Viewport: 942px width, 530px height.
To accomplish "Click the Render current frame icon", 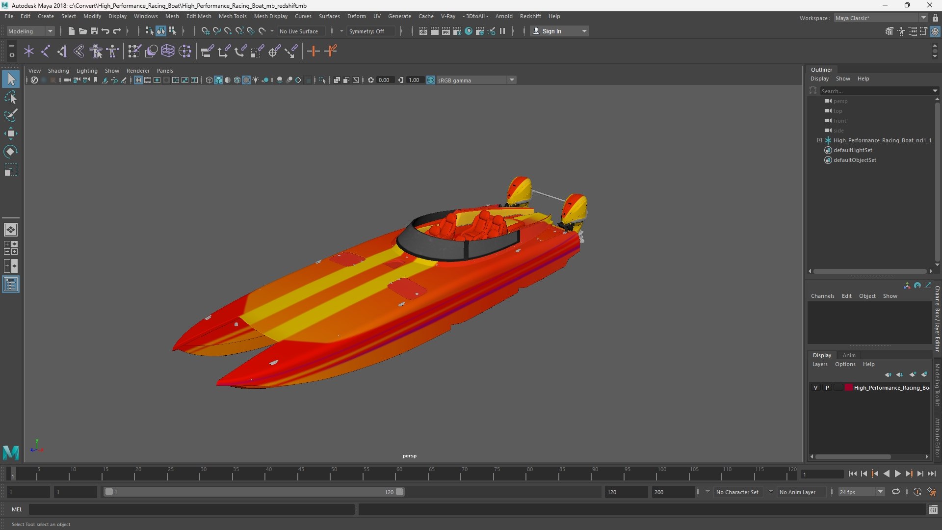I will point(435,31).
